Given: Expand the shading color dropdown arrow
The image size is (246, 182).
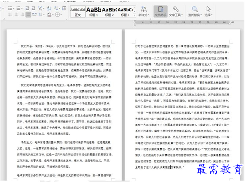Looking at the screenshot, I should click(53, 15).
